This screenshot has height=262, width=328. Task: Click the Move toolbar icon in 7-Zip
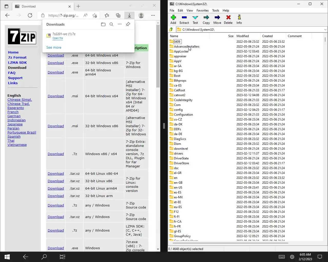[x=217, y=19]
